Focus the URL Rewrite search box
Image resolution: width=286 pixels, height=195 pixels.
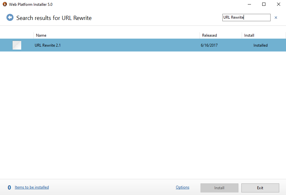click(x=246, y=17)
